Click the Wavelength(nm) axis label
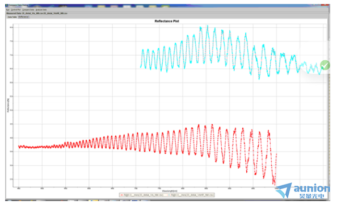This screenshot has height=205, width=337. pyautogui.click(x=170, y=191)
